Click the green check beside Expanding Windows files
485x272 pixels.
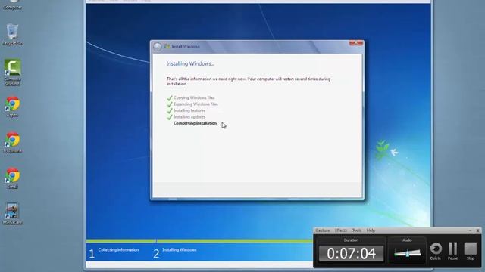(x=170, y=104)
